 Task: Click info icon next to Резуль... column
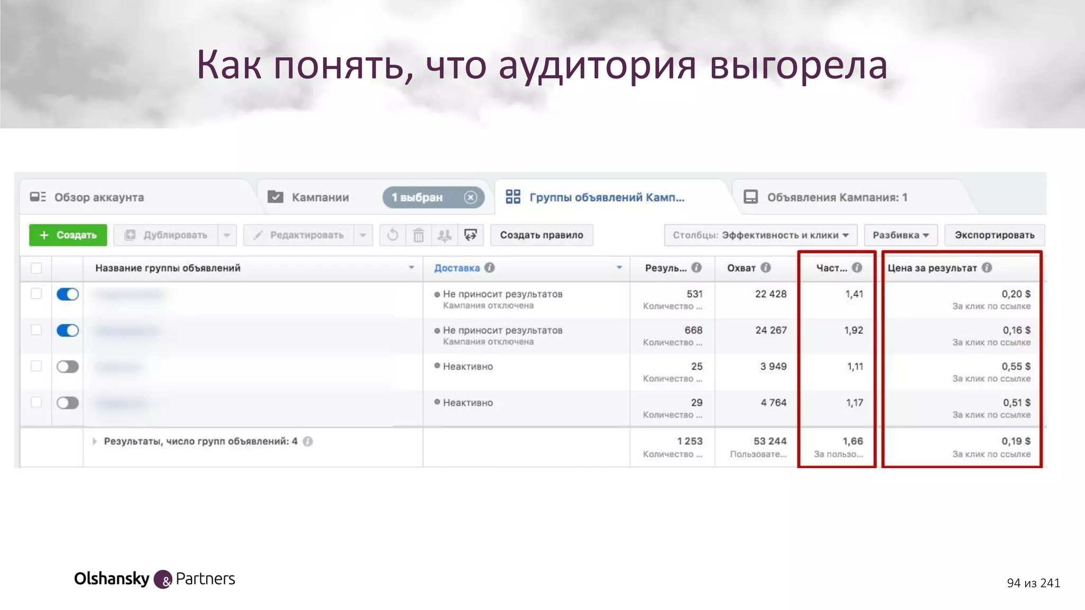tap(697, 267)
